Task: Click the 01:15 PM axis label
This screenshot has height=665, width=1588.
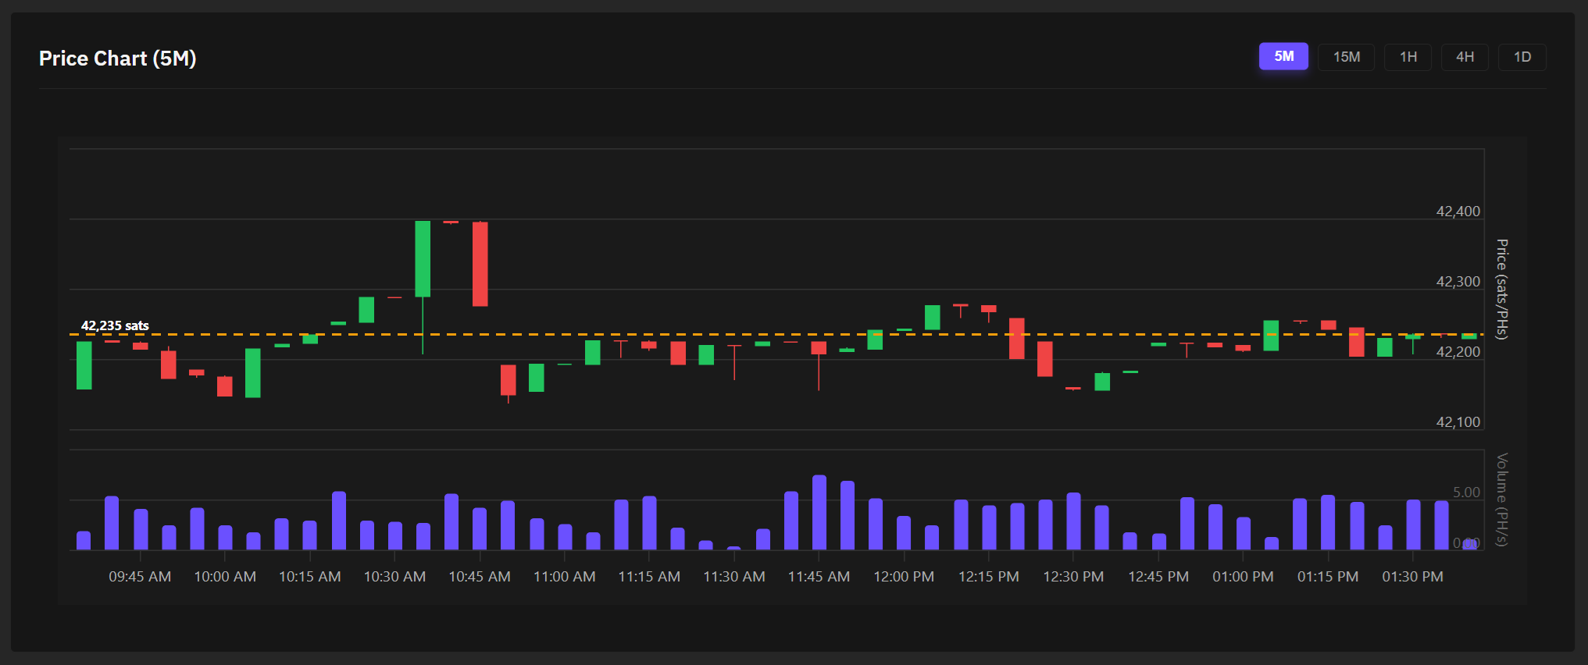Action: pos(1328,577)
